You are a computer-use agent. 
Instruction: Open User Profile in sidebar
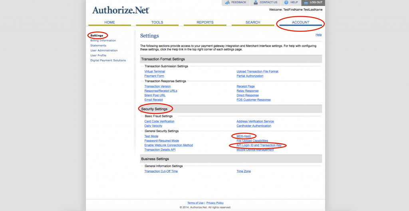[x=98, y=55]
